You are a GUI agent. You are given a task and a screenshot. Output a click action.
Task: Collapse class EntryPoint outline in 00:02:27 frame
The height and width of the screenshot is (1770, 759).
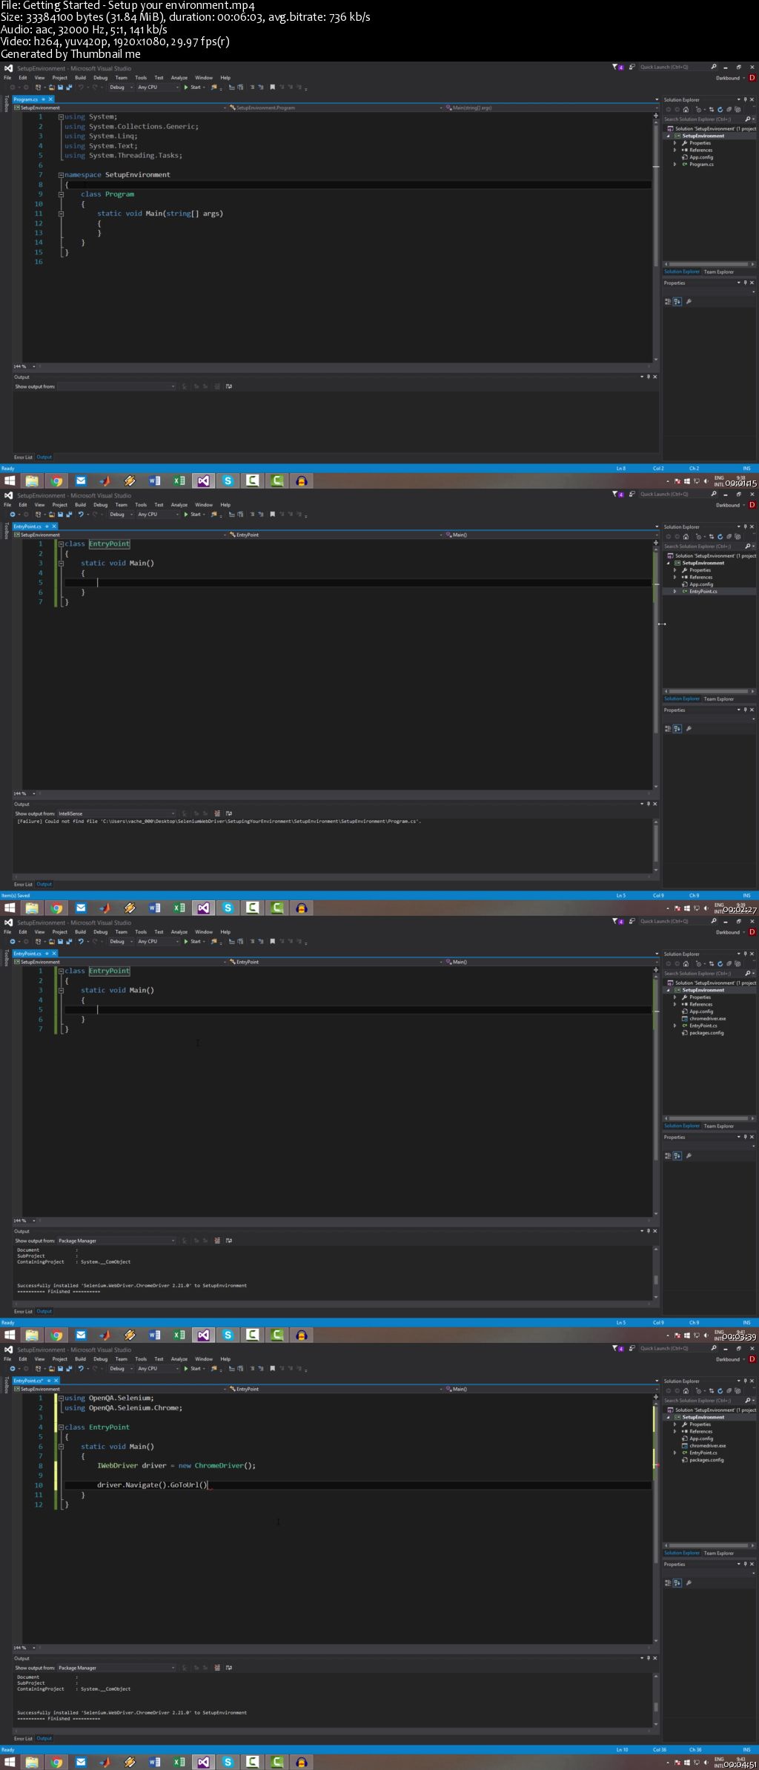[x=61, y=544]
